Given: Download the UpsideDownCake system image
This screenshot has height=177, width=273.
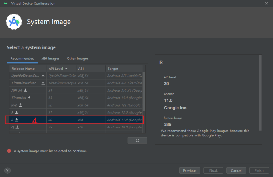Looking at the screenshot, I should (43, 76).
